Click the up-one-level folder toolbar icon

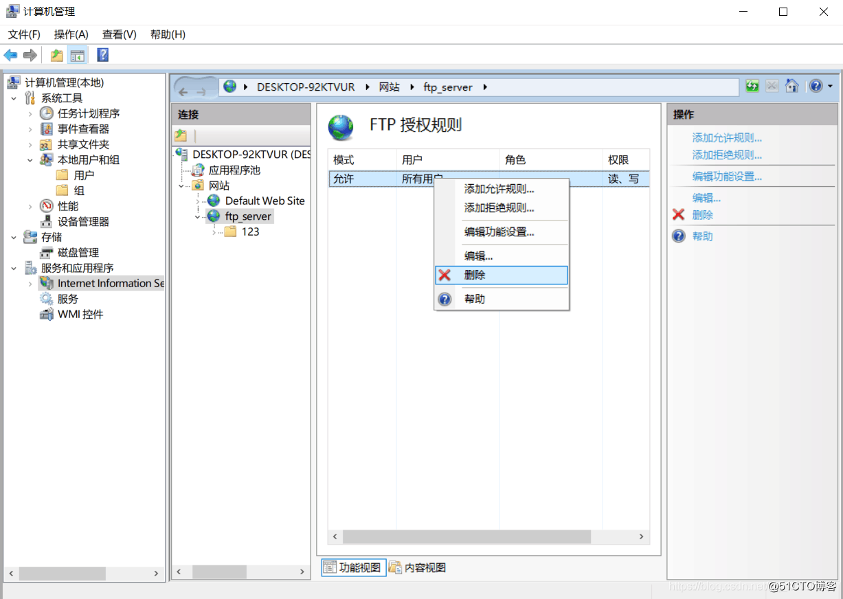pyautogui.click(x=57, y=55)
